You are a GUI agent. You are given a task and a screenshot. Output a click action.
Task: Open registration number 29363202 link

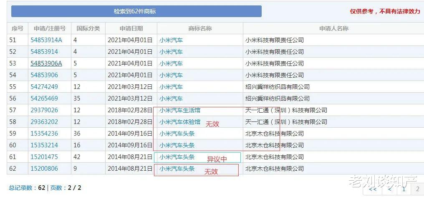44,122
